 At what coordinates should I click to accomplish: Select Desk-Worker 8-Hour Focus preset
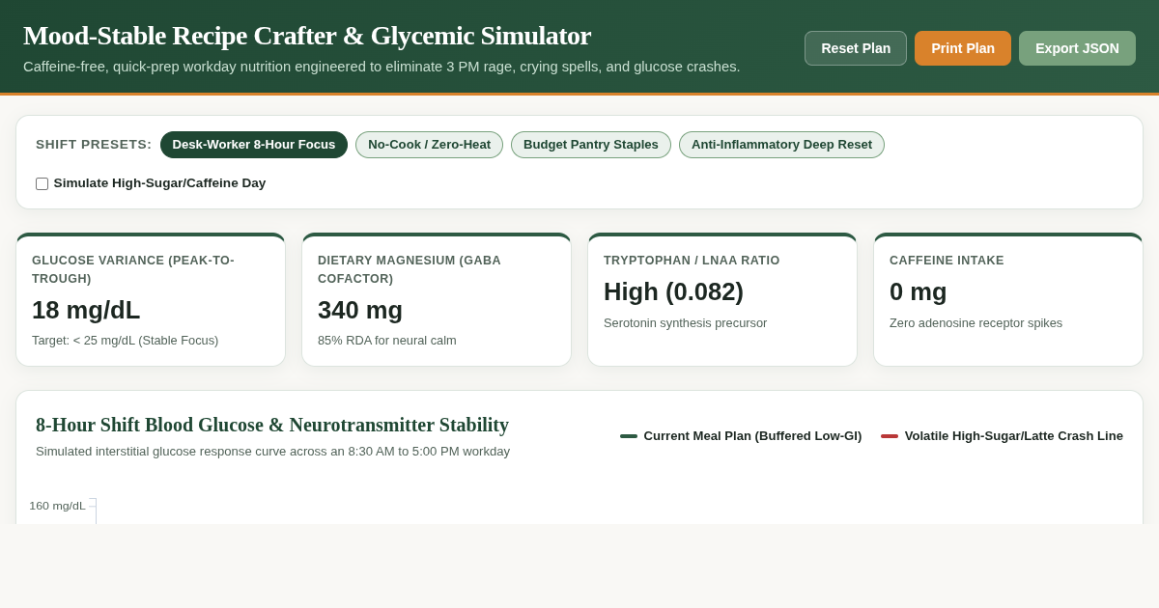[254, 145]
